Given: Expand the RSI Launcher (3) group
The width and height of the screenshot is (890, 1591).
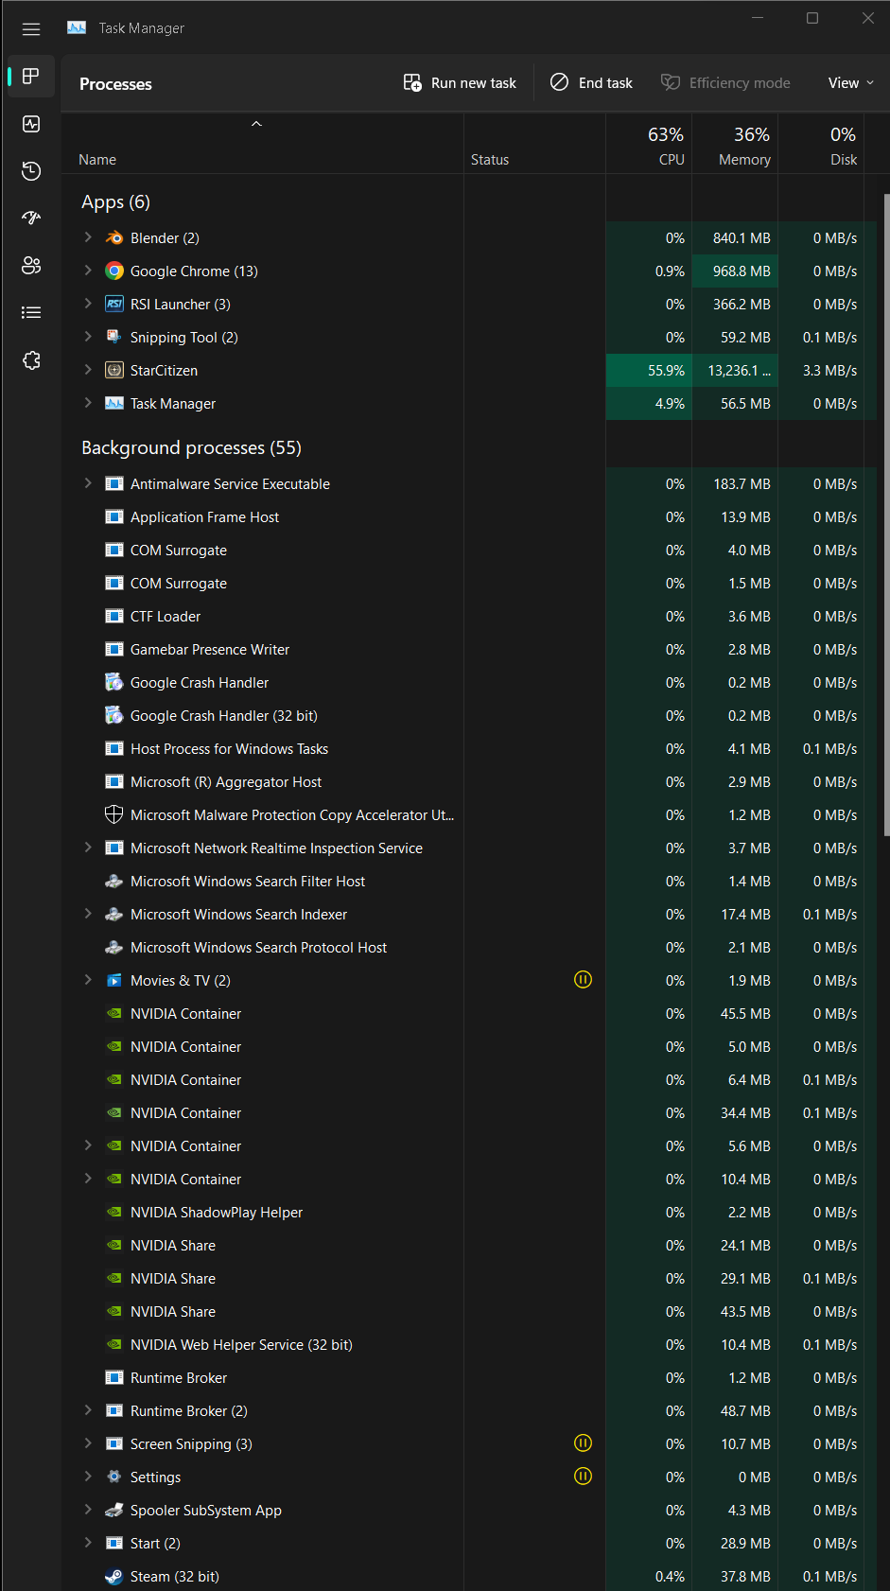Looking at the screenshot, I should coord(88,304).
